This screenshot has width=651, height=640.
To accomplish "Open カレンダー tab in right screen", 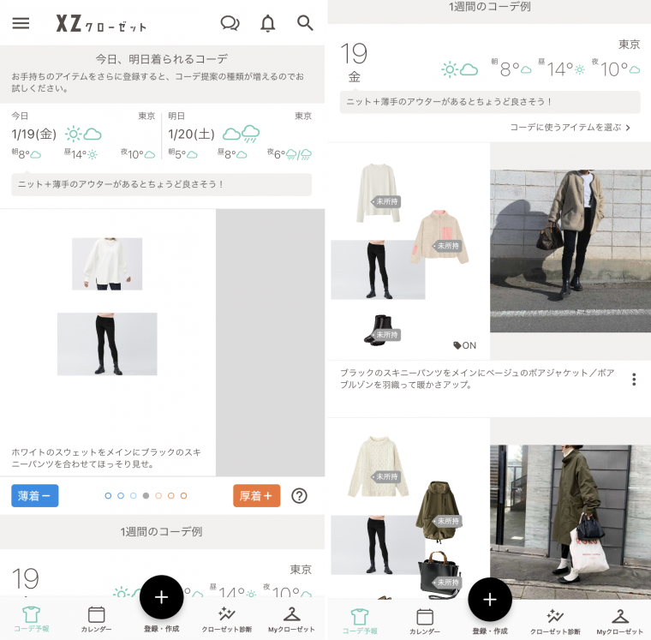I will click(425, 621).
